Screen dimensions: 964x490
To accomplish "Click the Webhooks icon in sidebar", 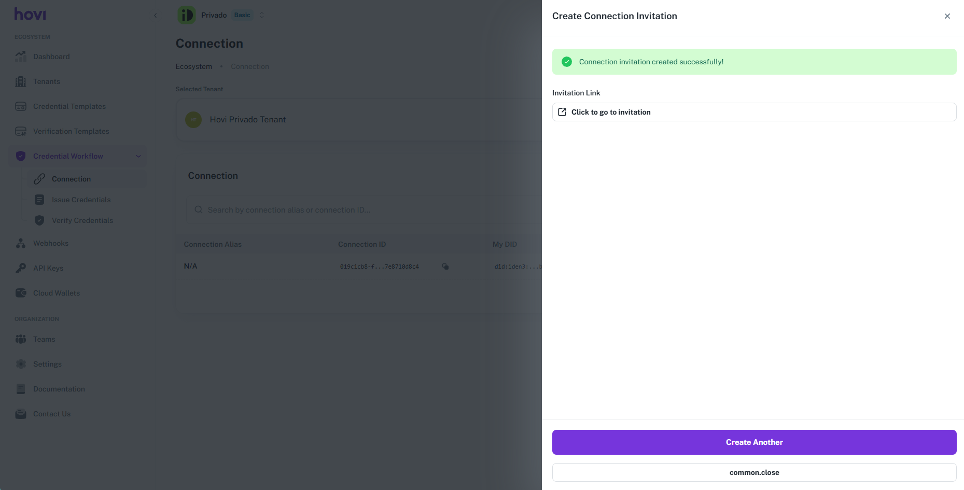I will [x=21, y=243].
